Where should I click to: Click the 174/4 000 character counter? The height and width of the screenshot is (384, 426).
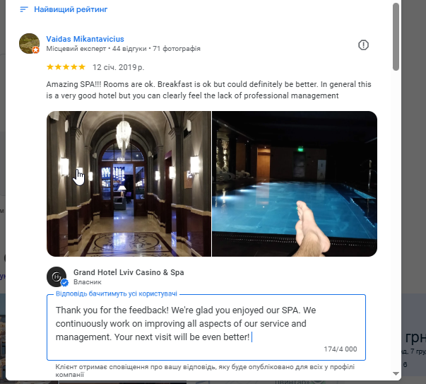[x=340, y=349]
